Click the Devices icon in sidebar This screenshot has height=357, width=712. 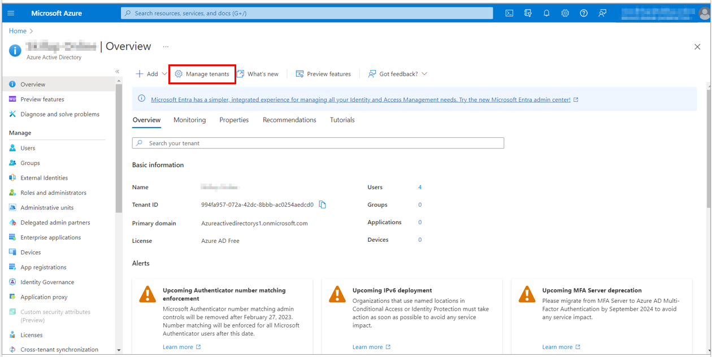[x=12, y=252]
